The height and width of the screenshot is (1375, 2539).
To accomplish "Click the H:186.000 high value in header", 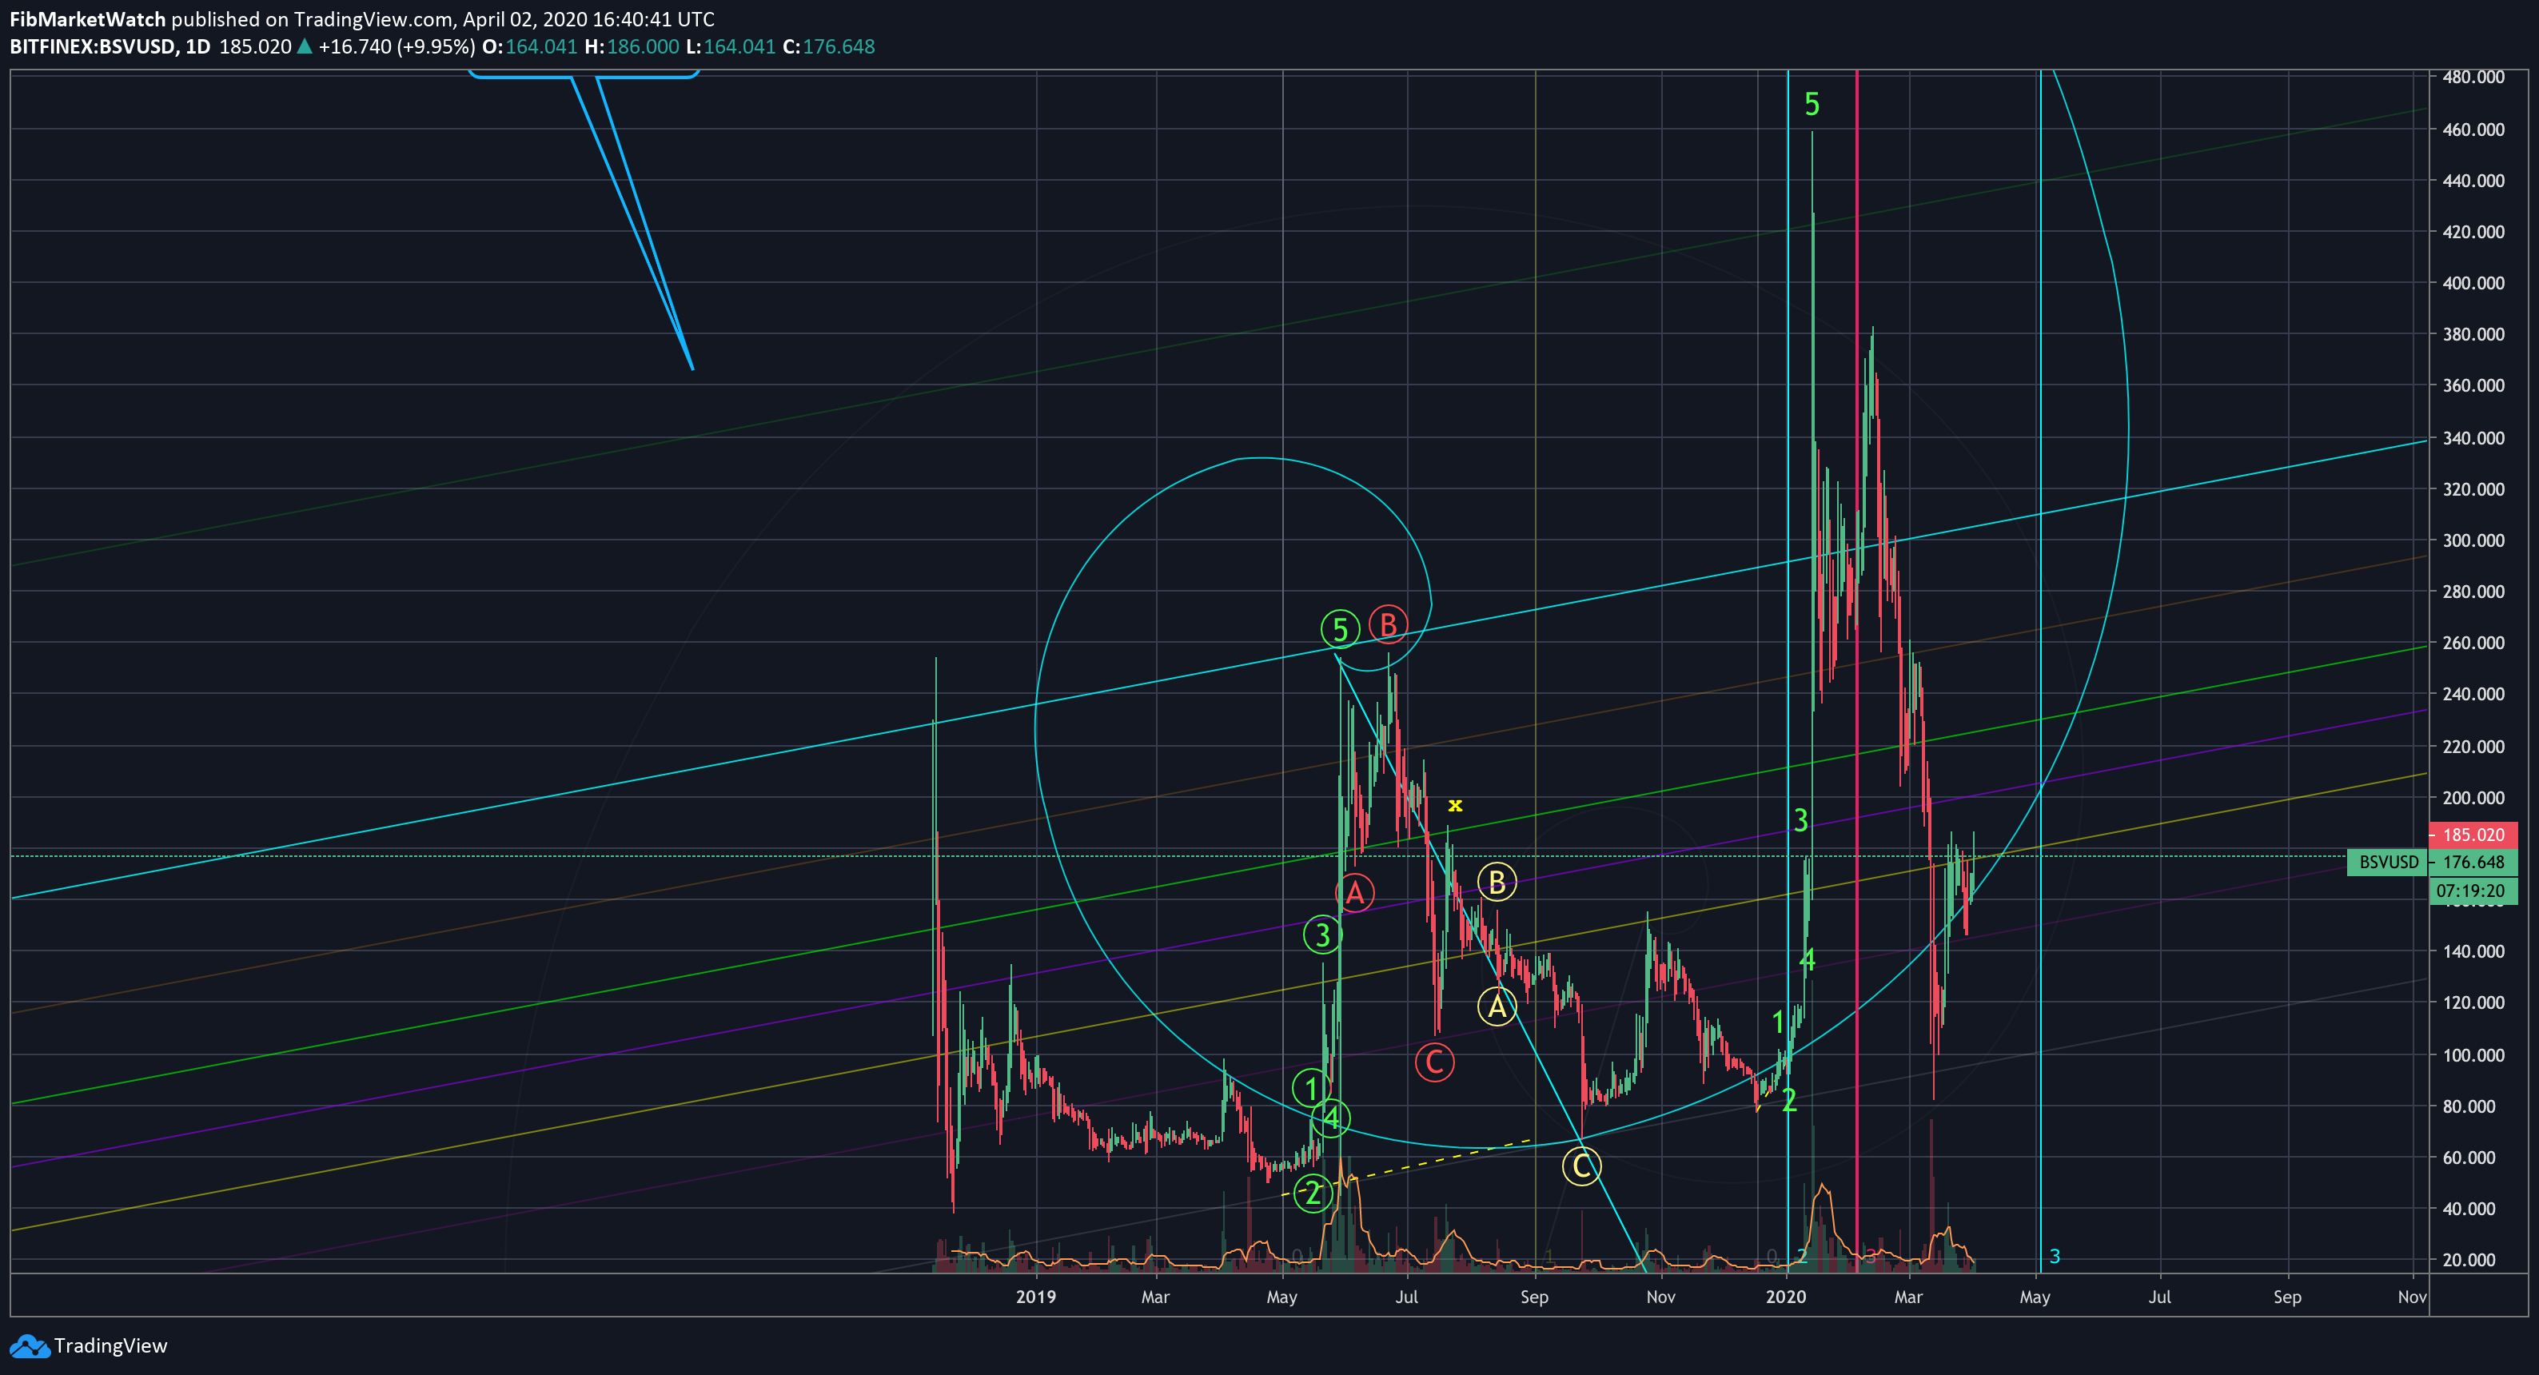I will pos(632,46).
